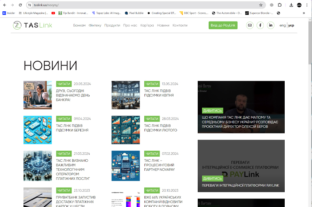This screenshot has height=207, width=312.
Task: Open the Pixel Bubble bookmark
Action: (x=134, y=13)
